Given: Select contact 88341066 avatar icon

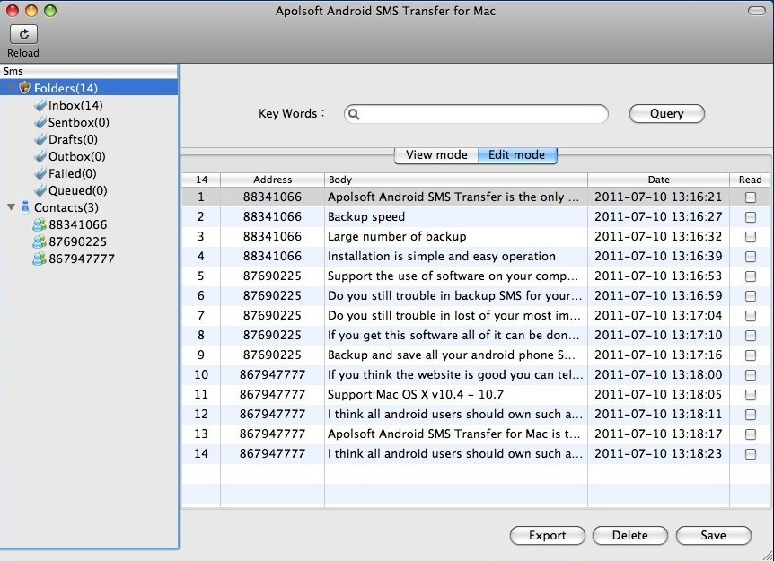Looking at the screenshot, I should [39, 224].
